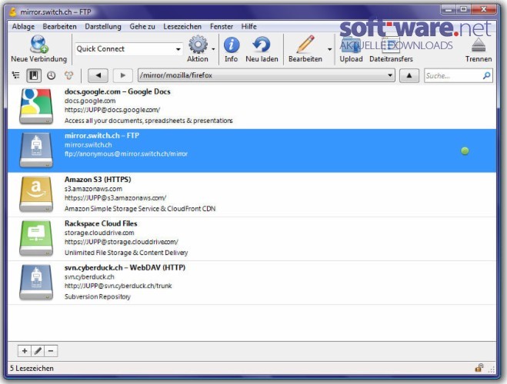The height and width of the screenshot is (384, 507).
Task: Click the Neu laden refresh icon
Action: (x=262, y=45)
